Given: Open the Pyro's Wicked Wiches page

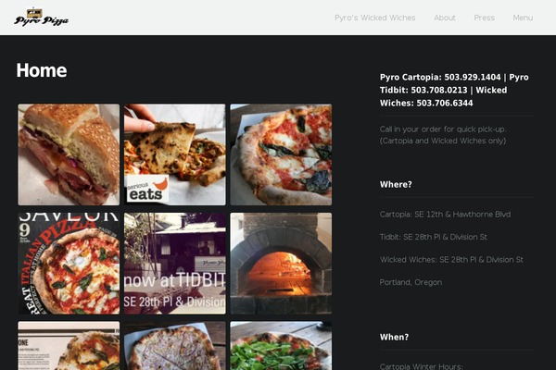Looking at the screenshot, I should [374, 18].
